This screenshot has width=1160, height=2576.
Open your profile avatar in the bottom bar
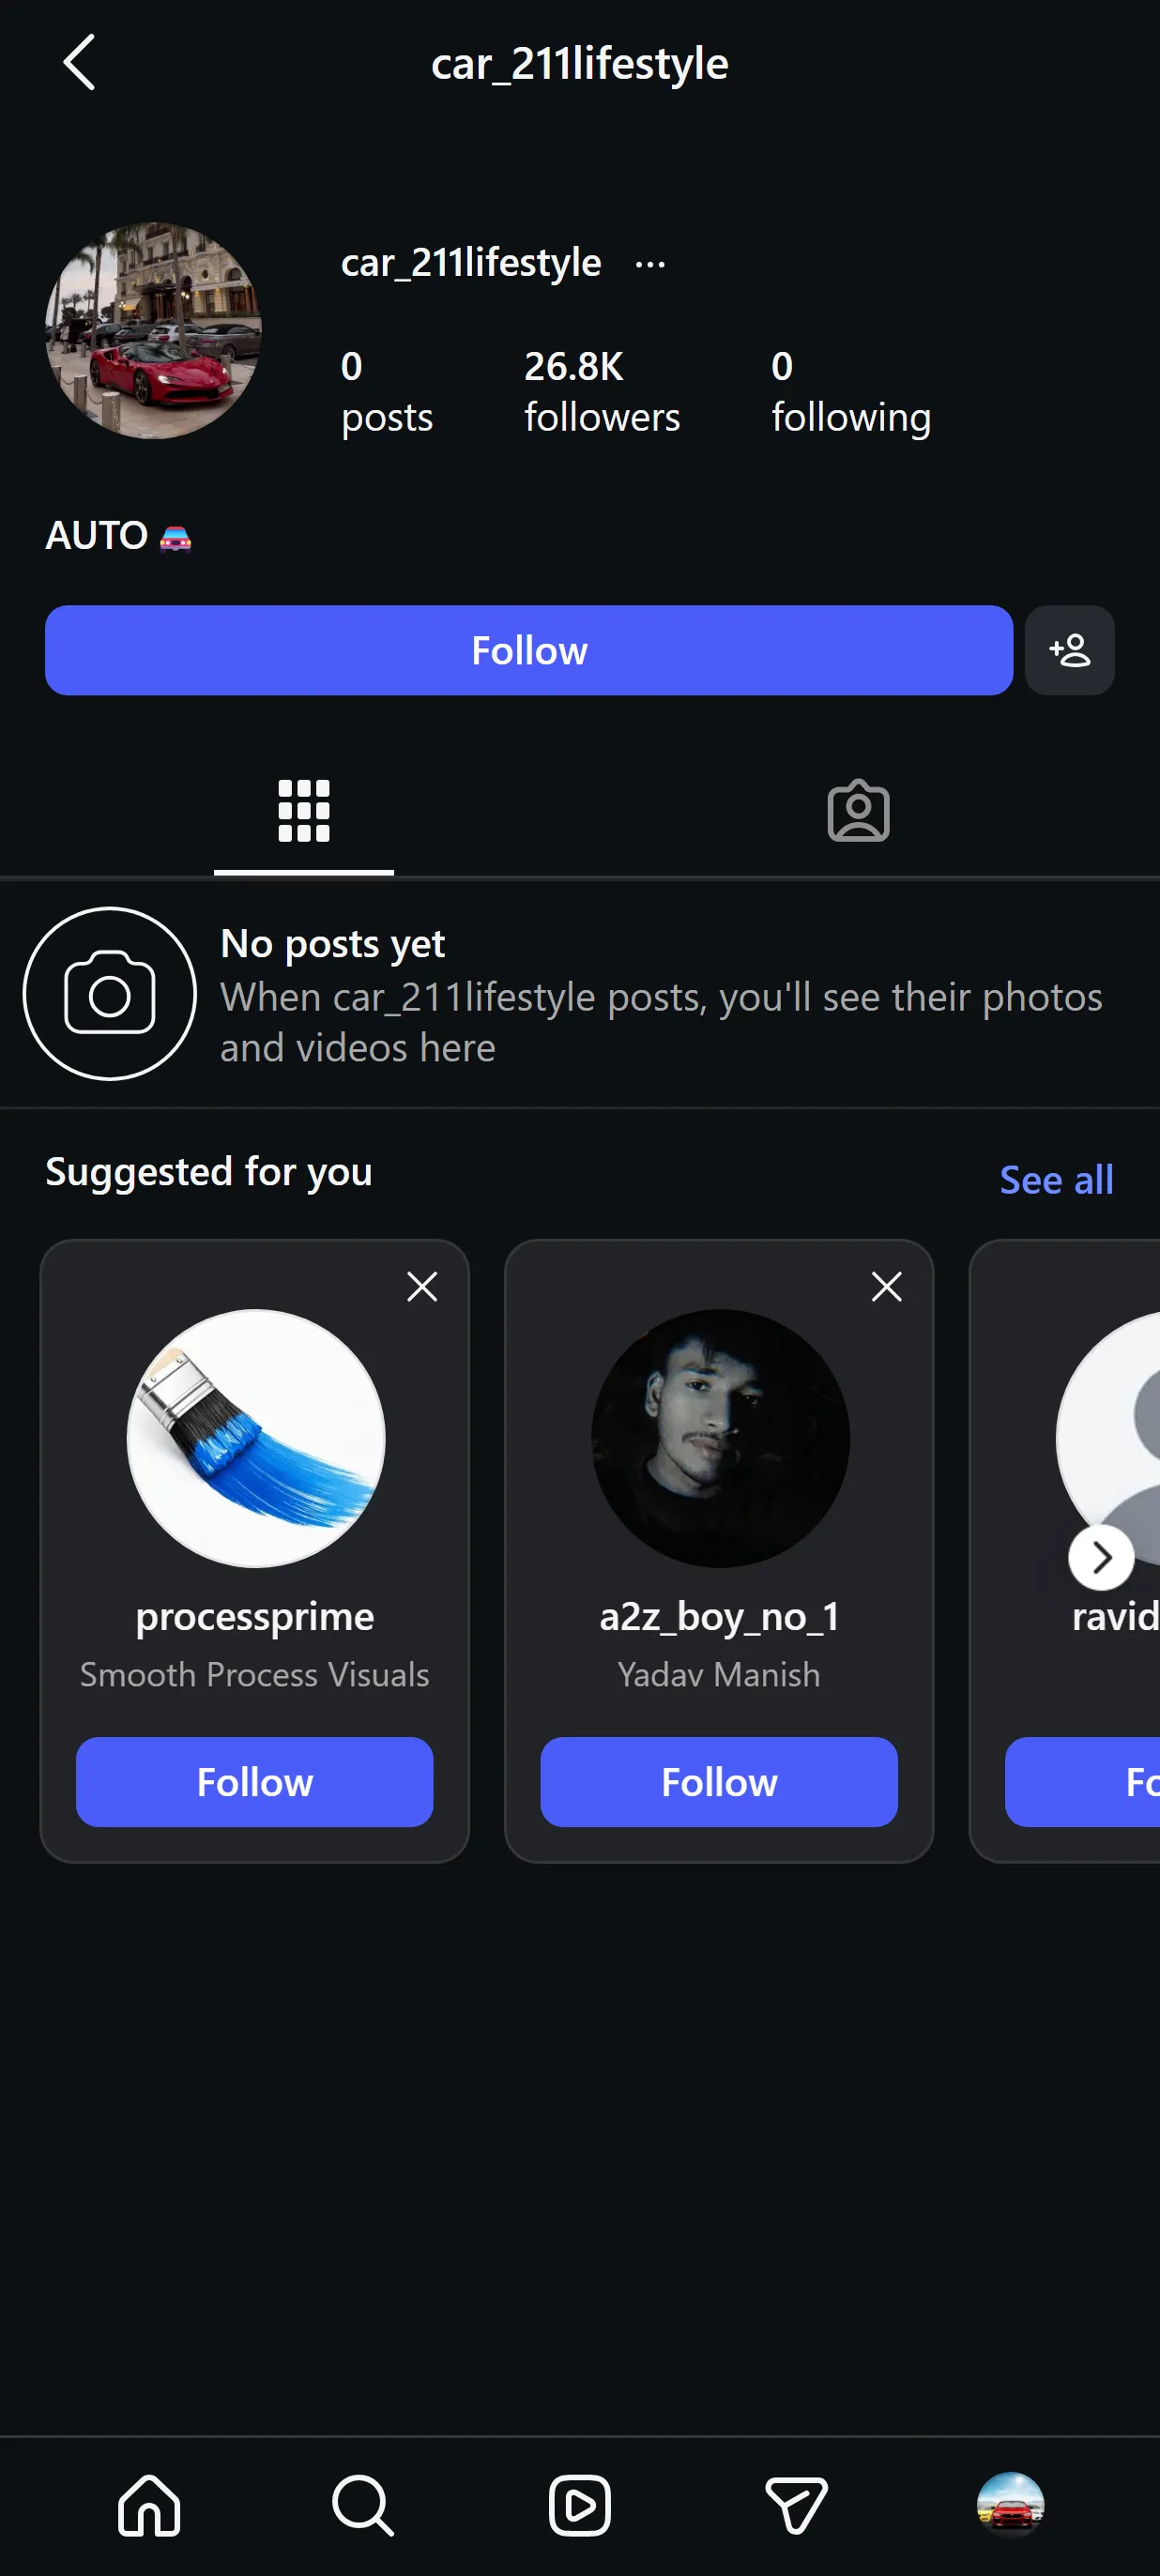[1010, 2505]
